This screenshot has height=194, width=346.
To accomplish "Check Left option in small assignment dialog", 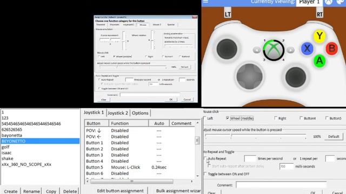I will pos(99,57).
